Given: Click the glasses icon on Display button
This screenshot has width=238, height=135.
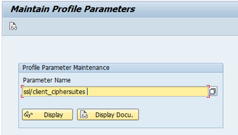Looking at the screenshot, I should [29, 115].
